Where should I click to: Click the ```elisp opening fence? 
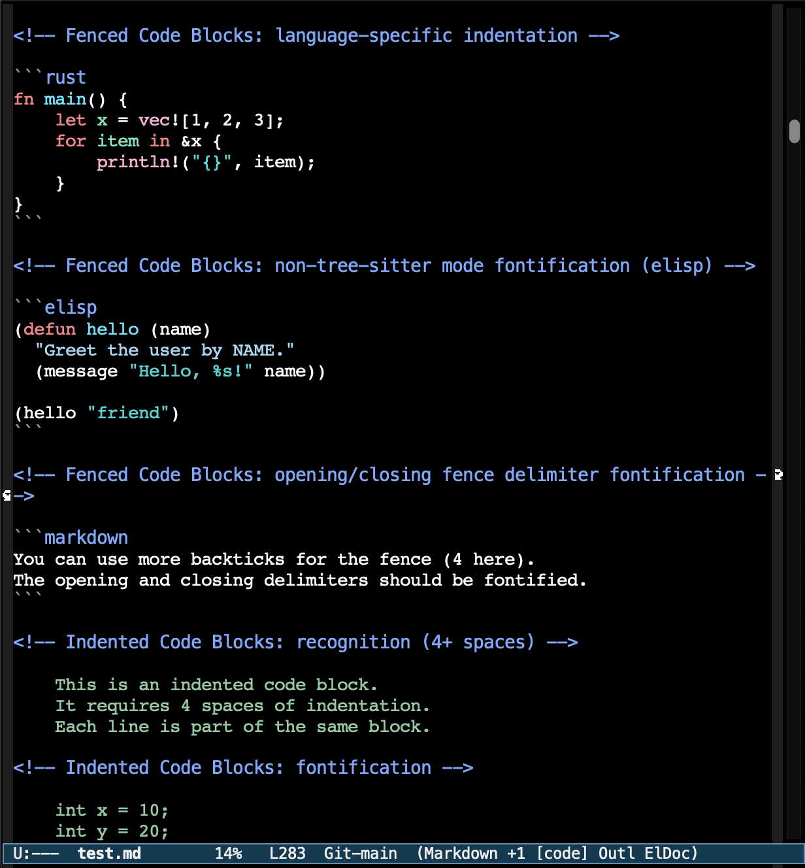point(56,307)
